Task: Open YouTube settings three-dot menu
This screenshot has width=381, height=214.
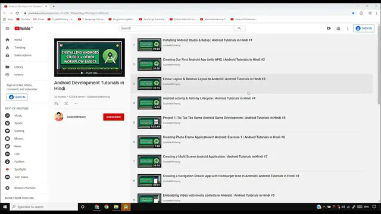Action: [348, 29]
